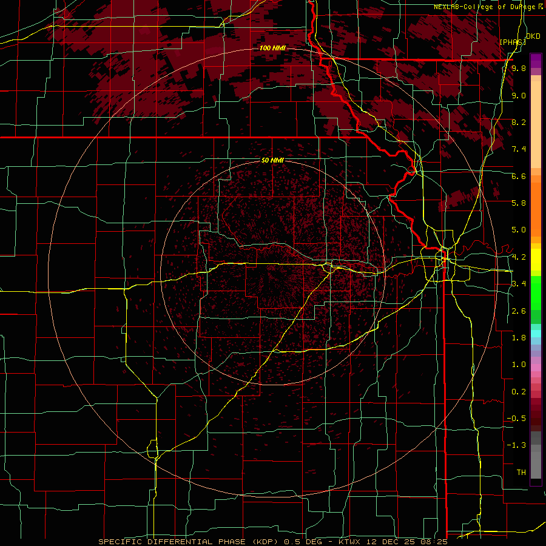Image resolution: width=546 pixels, height=546 pixels.
Task: Pick the 6.6 scale value
Action: pyautogui.click(x=519, y=176)
